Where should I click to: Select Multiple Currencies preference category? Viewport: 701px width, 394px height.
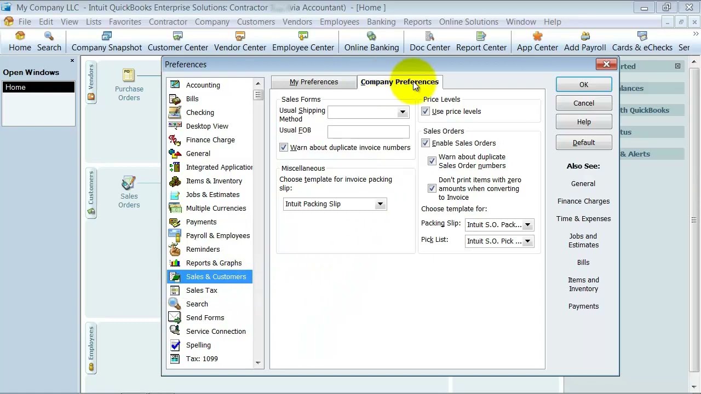[209, 208]
